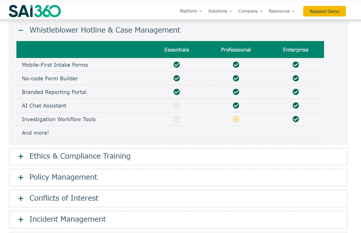Click Professional checkmark for Mobile-First Intake Forms
Image resolution: width=361 pixels, height=233 pixels.
236,65
